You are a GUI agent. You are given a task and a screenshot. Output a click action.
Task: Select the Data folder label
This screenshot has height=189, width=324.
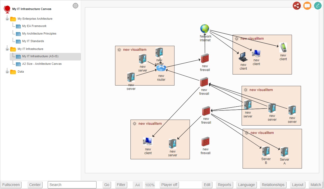coord(21,72)
